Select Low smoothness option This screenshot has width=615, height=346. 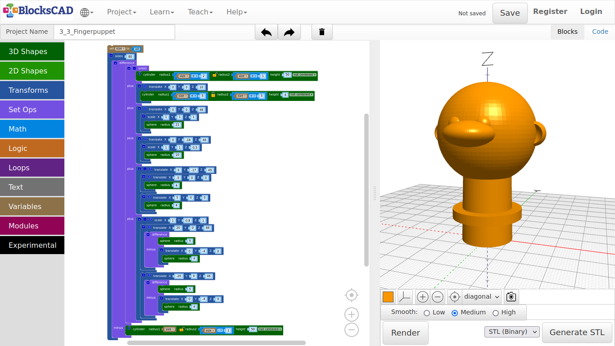[427, 313]
